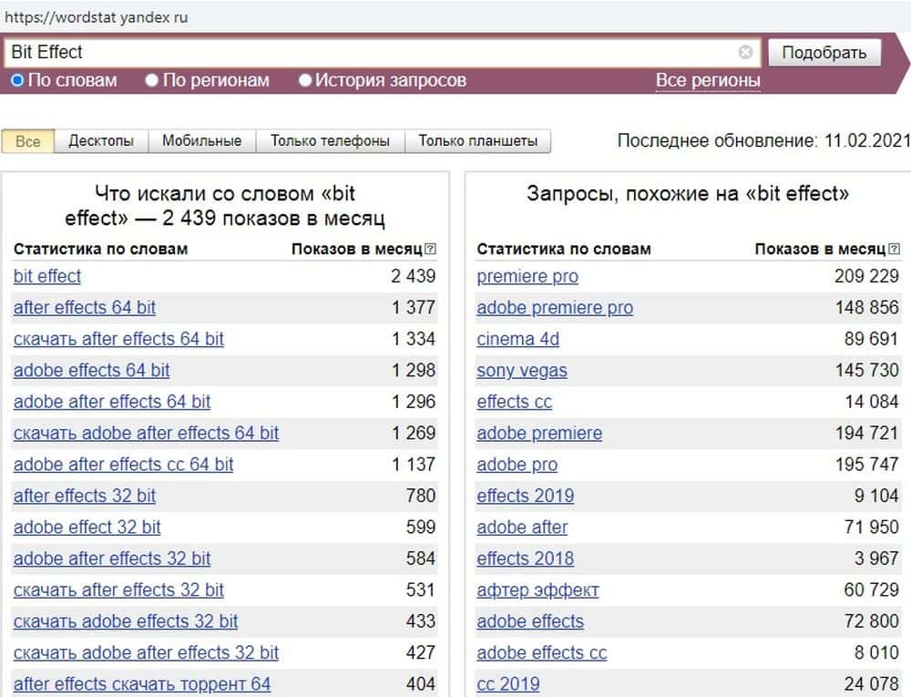
Task: Click the Подобрать button
Action: pyautogui.click(x=824, y=53)
